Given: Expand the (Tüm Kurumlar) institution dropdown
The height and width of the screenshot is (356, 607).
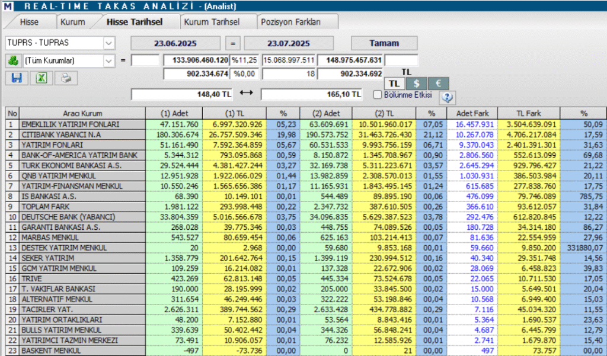Looking at the screenshot, I should coord(109,61).
